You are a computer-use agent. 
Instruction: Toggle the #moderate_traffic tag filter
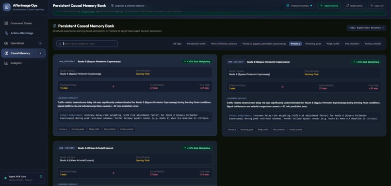(196, 43)
